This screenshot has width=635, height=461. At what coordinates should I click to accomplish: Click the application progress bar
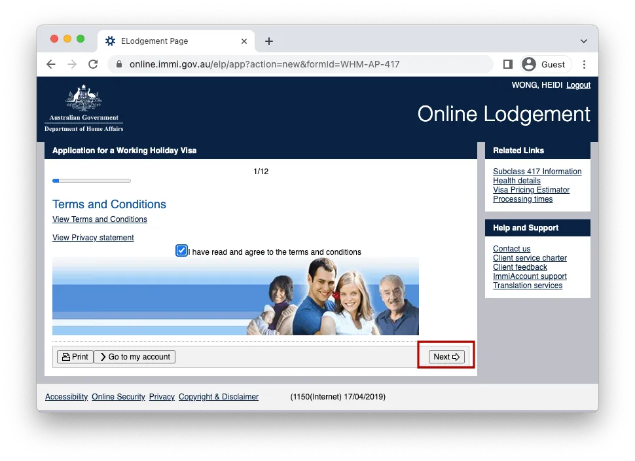tap(92, 181)
